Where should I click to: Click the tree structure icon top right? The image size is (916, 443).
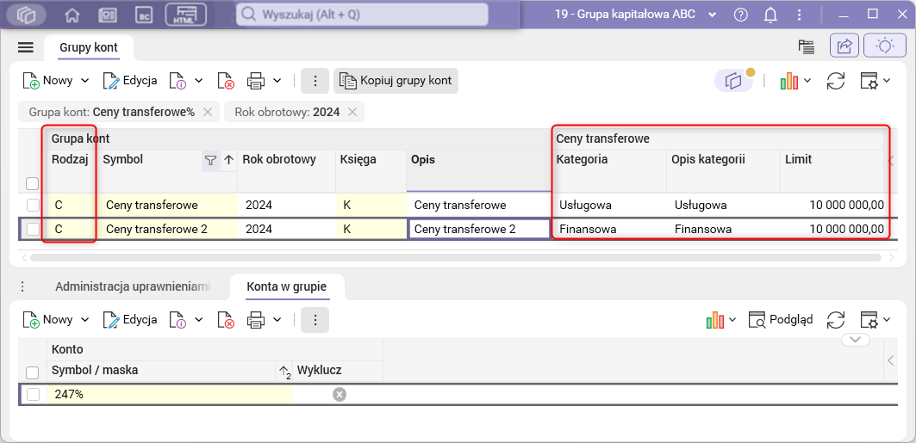(x=807, y=46)
